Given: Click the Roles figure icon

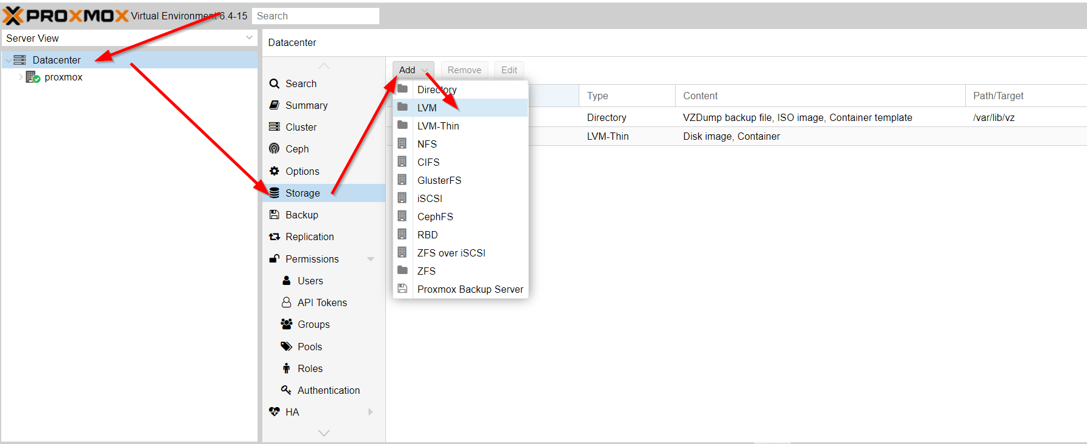Looking at the screenshot, I should pyautogui.click(x=287, y=368).
